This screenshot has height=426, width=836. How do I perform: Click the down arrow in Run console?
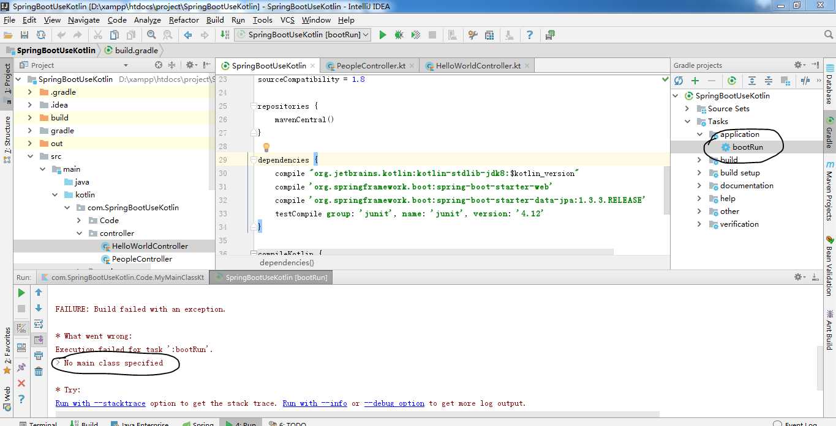pyautogui.click(x=39, y=308)
